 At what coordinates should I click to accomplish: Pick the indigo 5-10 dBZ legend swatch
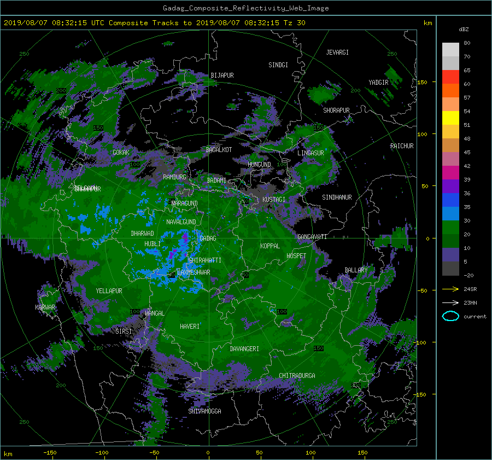click(450, 255)
